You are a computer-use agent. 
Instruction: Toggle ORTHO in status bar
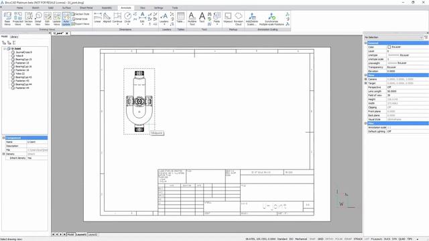(x=329, y=239)
